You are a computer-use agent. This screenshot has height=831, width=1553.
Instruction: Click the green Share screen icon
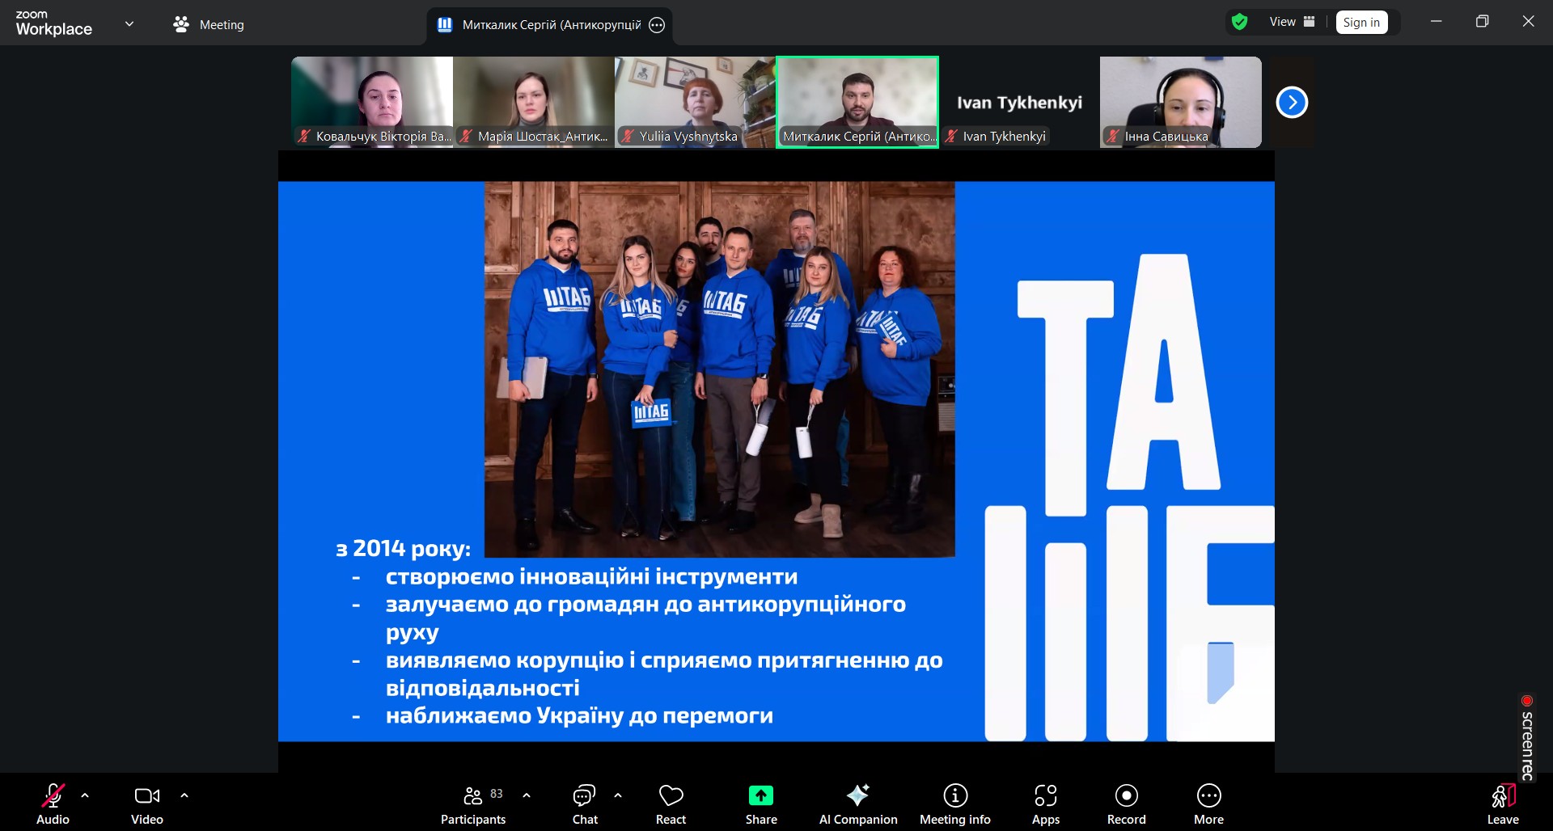click(x=760, y=796)
